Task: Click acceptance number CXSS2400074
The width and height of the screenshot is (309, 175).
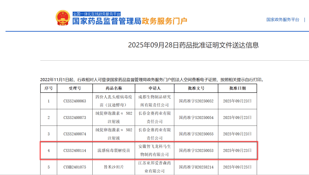Action: coord(75,134)
